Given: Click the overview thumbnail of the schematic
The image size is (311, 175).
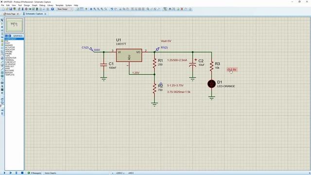Looking at the screenshot, I should click(14, 25).
